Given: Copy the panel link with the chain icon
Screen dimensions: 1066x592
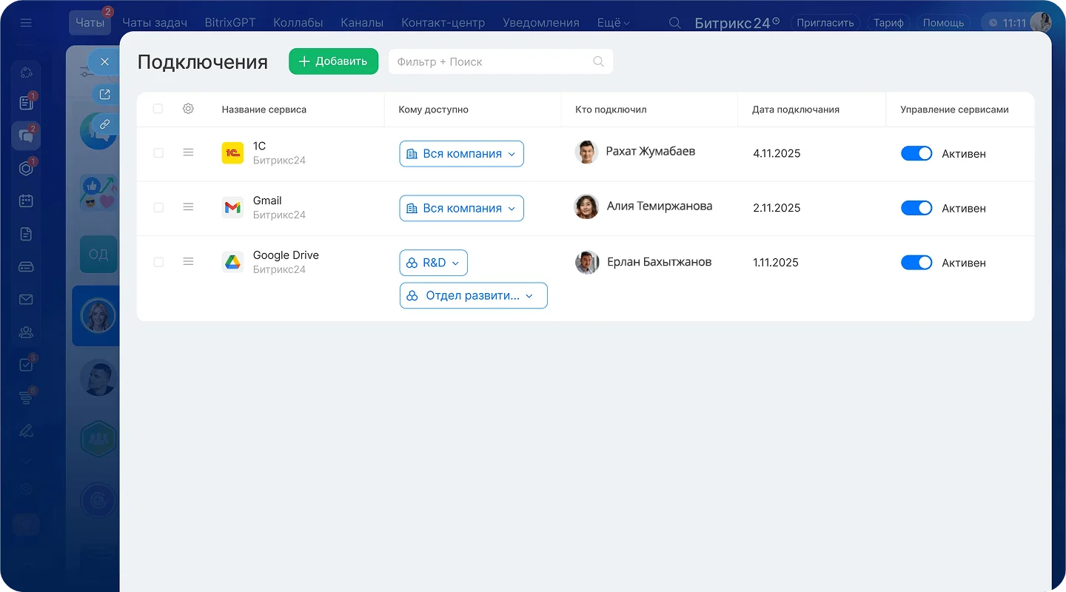Looking at the screenshot, I should click(104, 124).
